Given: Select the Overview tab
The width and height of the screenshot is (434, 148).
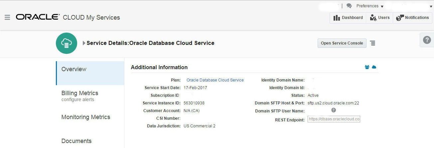Looking at the screenshot, I should click(x=90, y=73).
